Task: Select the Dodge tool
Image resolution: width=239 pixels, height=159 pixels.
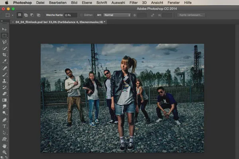Action: point(4,113)
